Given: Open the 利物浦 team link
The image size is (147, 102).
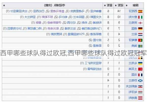Looking at the screenshot, I should coord(97,23).
